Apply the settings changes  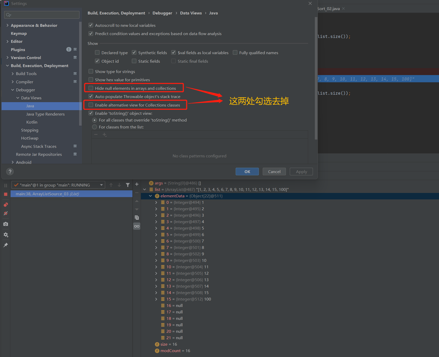click(x=301, y=172)
